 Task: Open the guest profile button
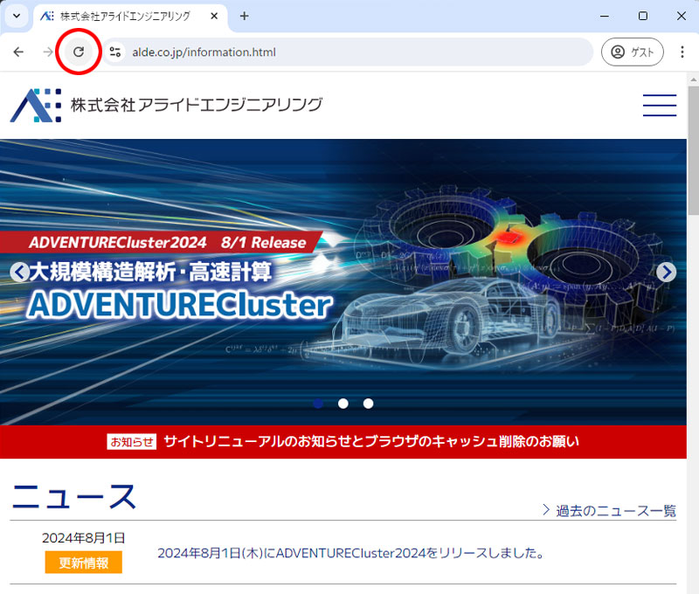pos(632,52)
